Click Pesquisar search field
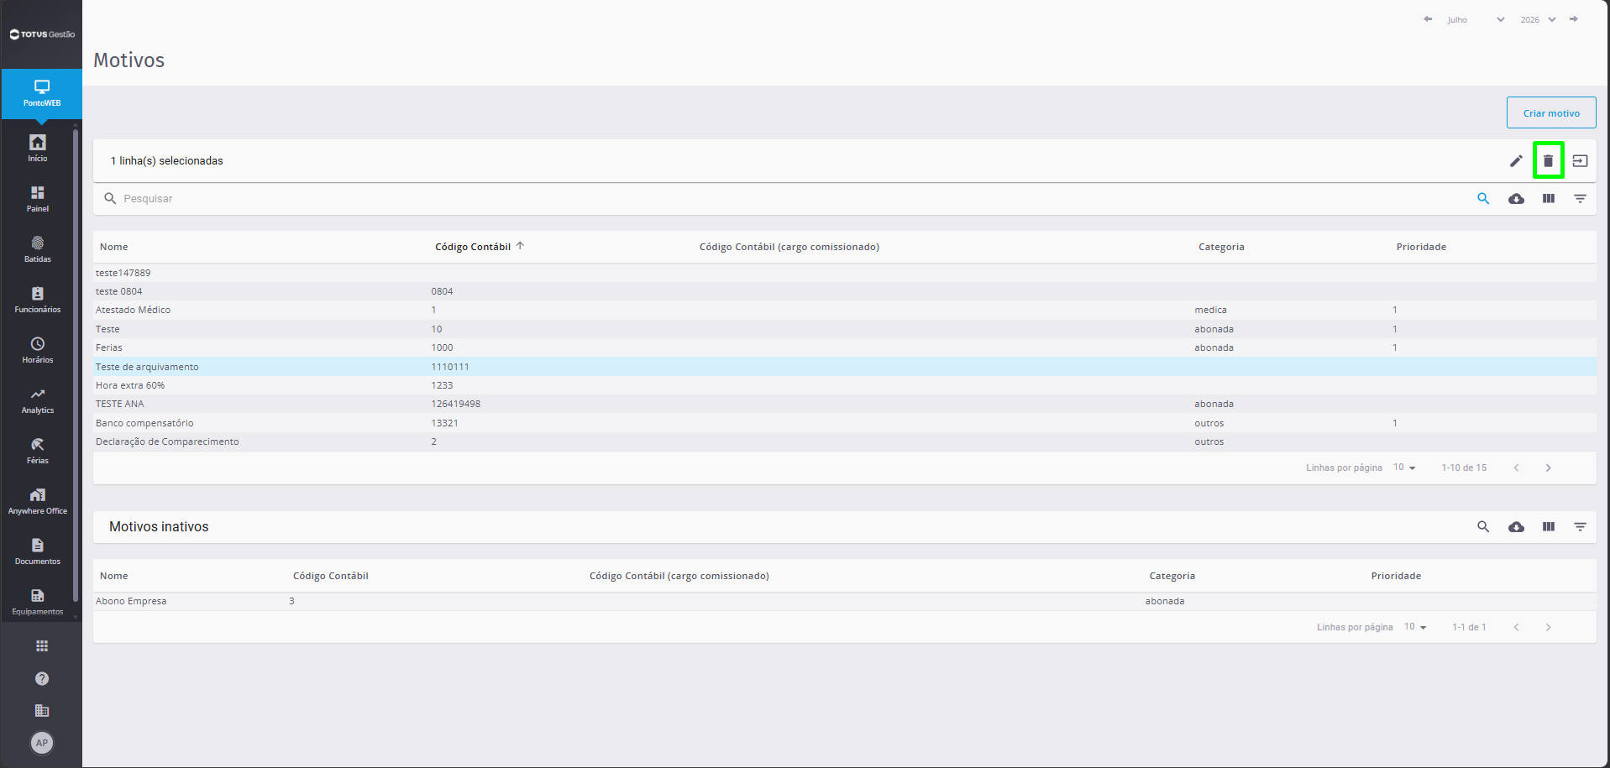Screen dimensions: 1610x768 (789, 199)
